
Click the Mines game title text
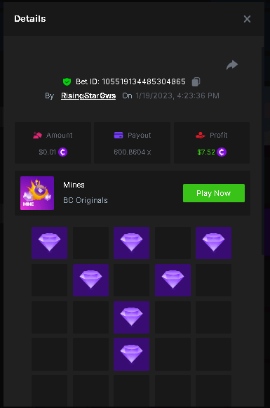(74, 185)
